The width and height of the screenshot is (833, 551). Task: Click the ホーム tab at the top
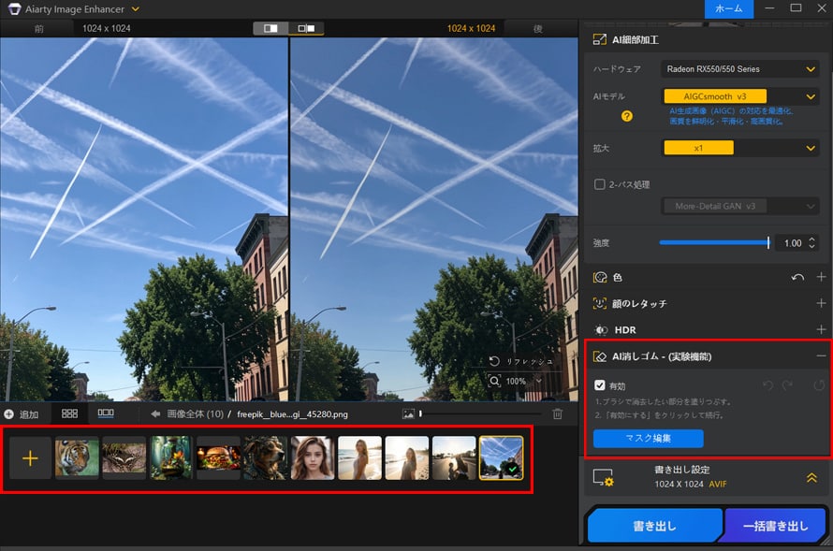pyautogui.click(x=728, y=8)
